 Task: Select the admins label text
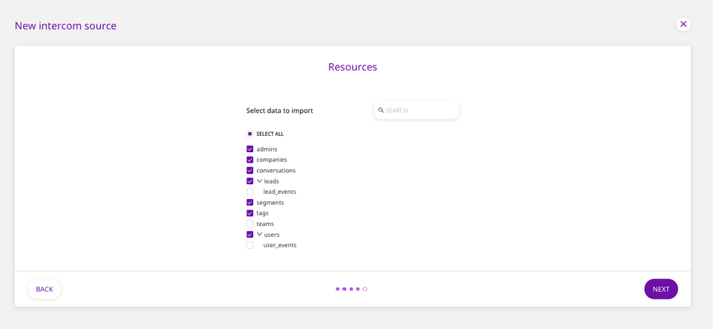[x=267, y=149]
